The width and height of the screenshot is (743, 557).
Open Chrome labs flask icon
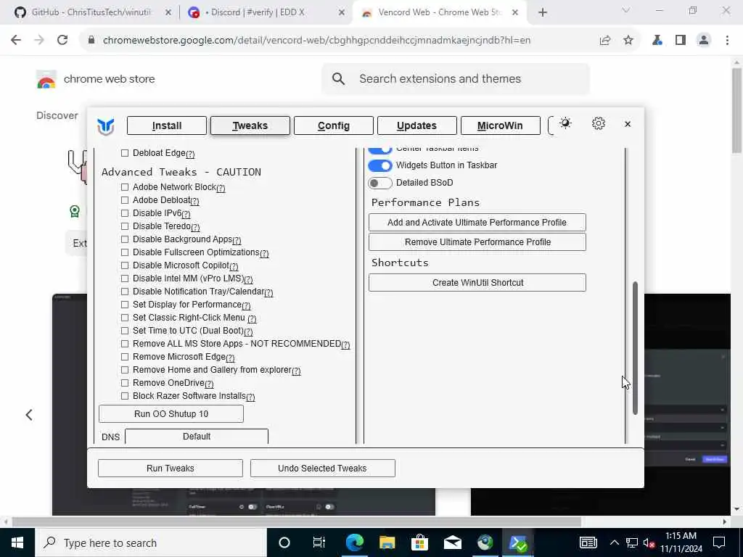click(x=657, y=41)
